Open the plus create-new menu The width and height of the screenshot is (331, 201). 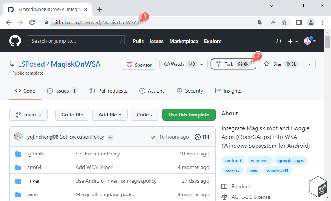tap(293, 41)
